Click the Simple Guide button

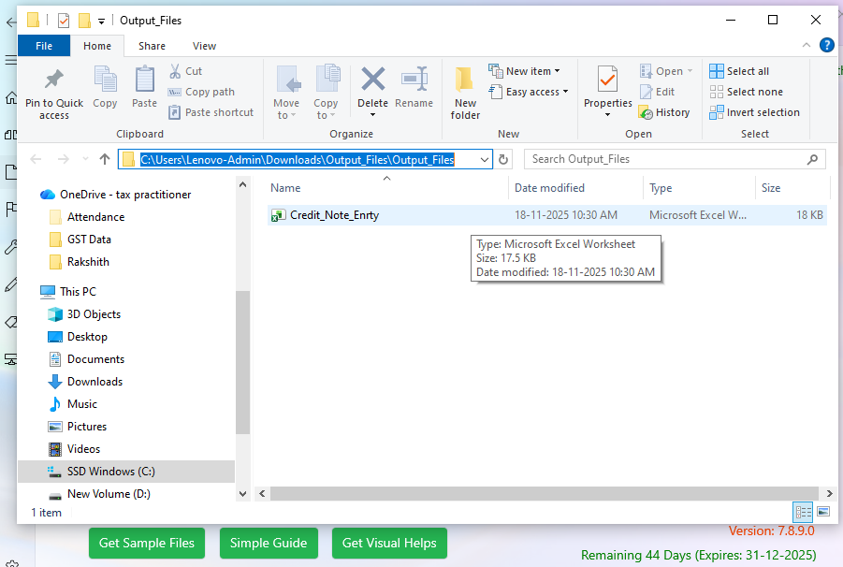269,543
